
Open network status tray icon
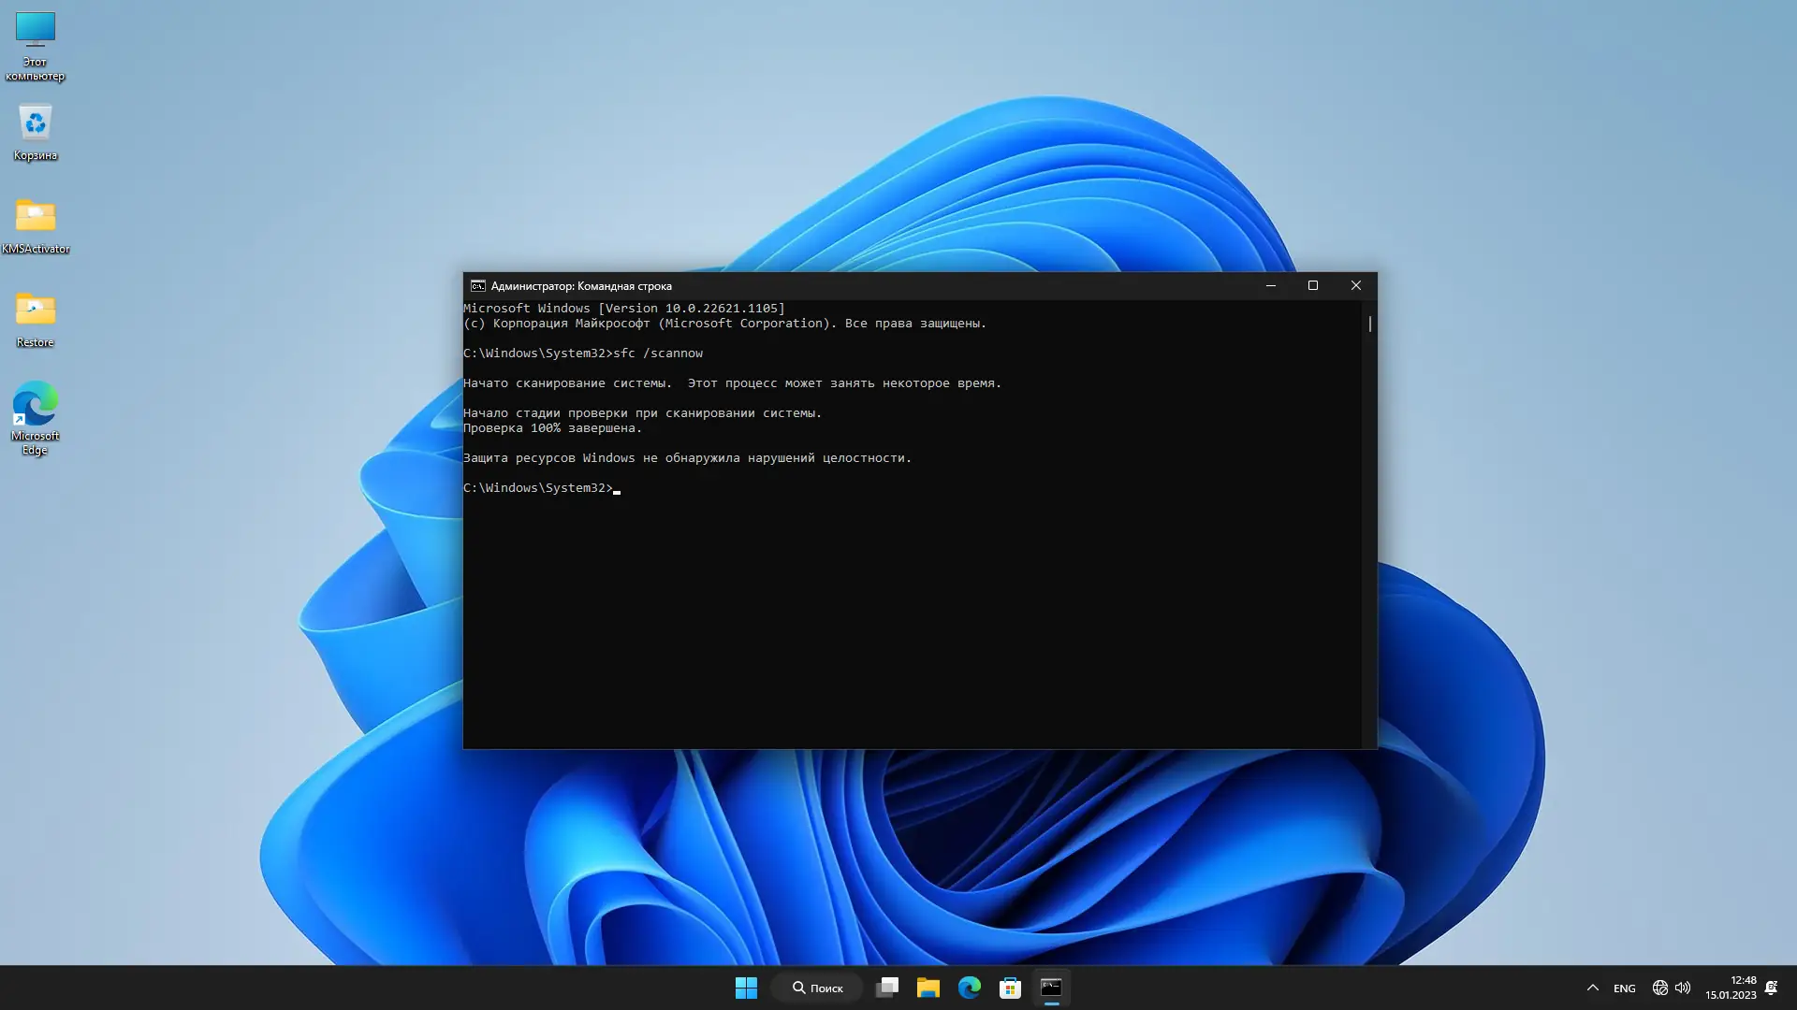pos(1659,988)
